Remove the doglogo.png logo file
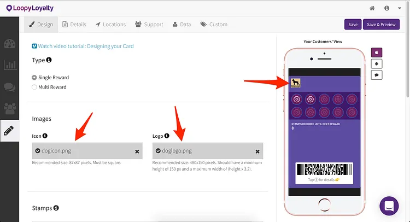 pyautogui.click(x=257, y=151)
